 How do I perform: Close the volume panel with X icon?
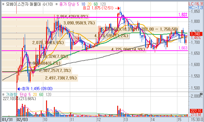(201, 94)
